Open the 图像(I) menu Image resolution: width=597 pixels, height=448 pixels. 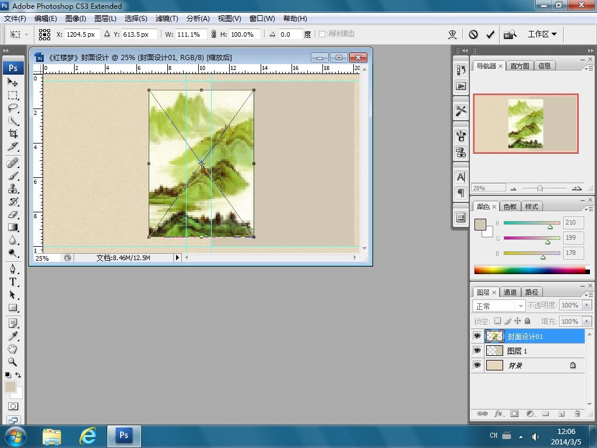coord(75,18)
